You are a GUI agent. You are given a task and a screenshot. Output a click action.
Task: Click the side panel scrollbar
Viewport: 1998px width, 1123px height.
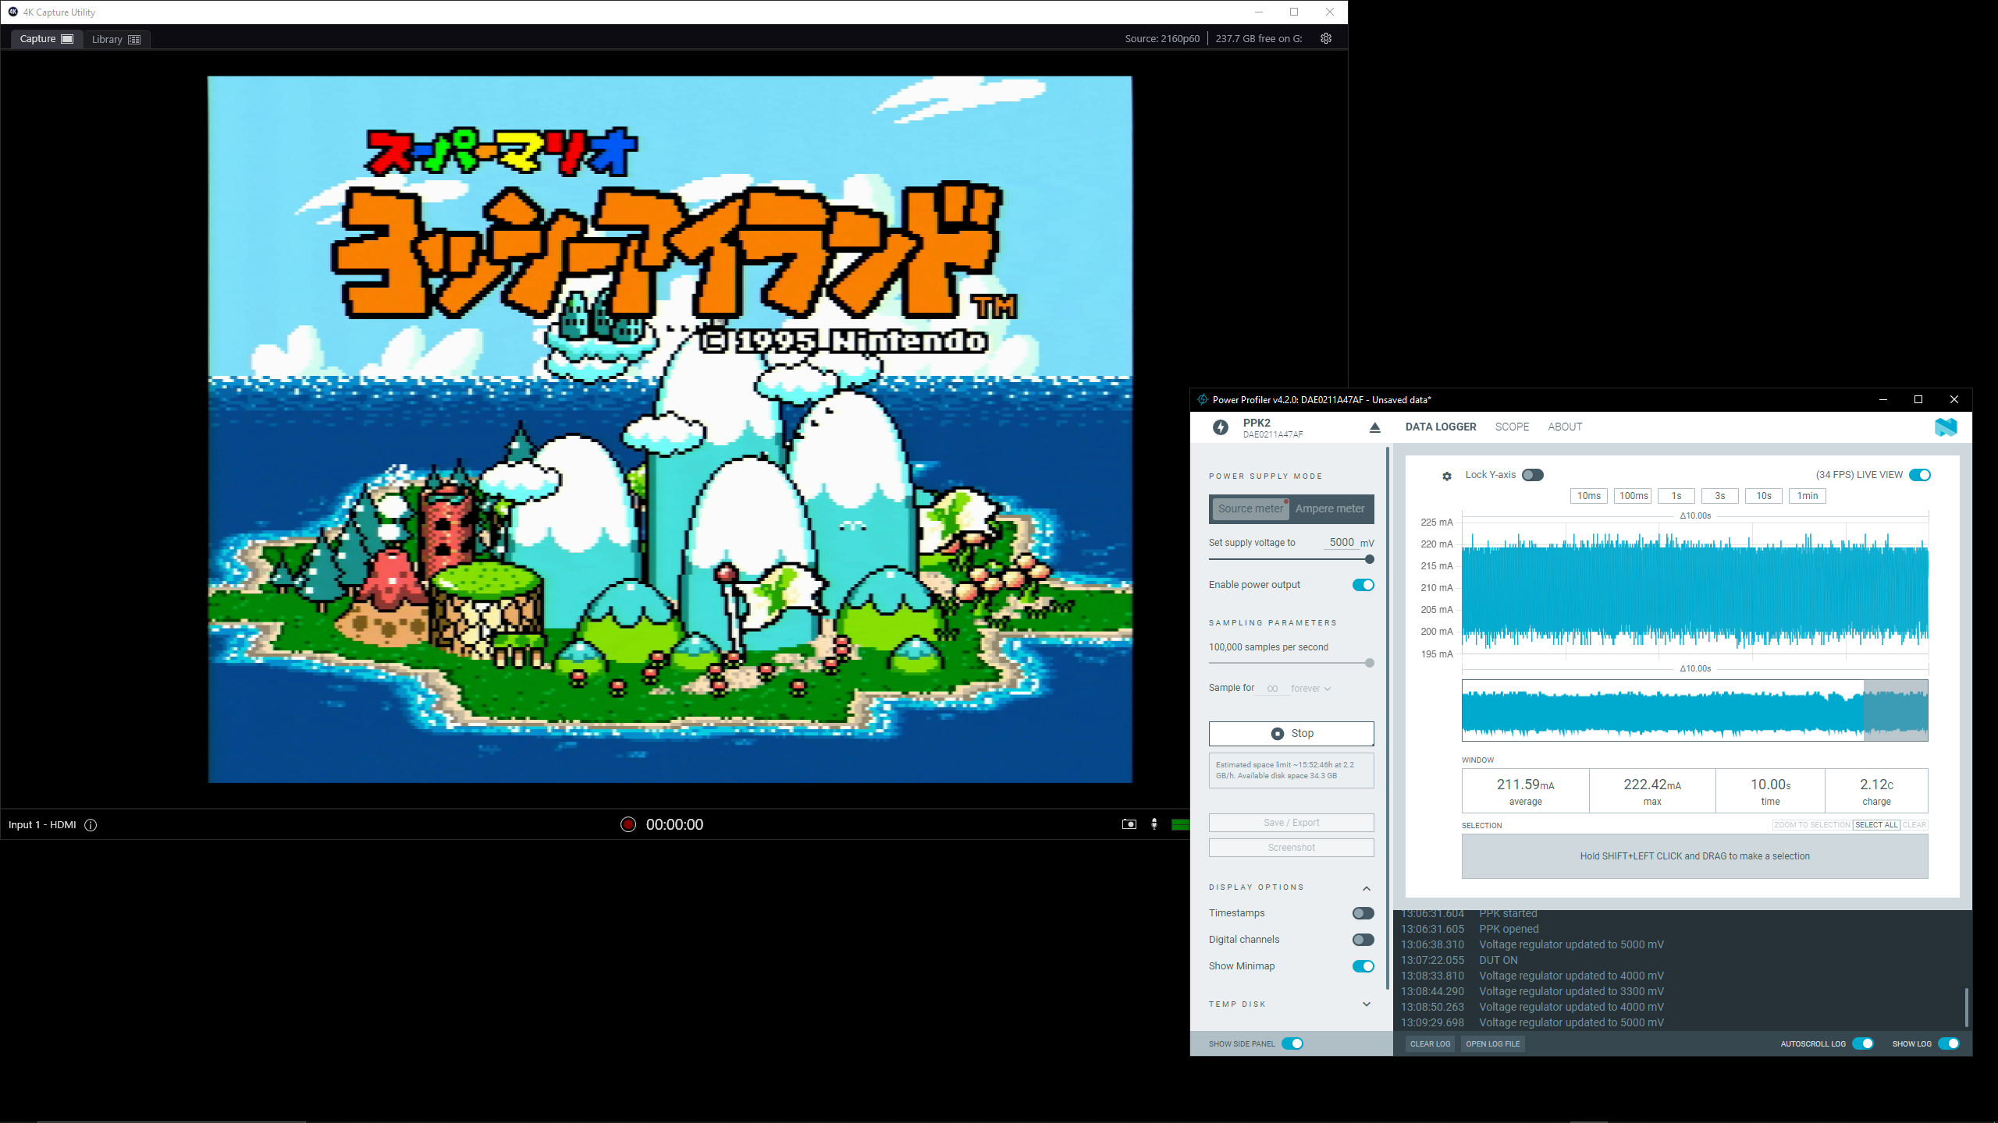point(1387,718)
